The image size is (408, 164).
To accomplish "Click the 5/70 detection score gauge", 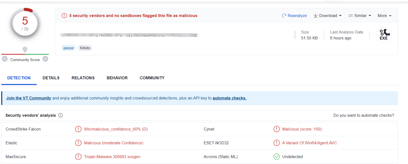I will [x=25, y=23].
